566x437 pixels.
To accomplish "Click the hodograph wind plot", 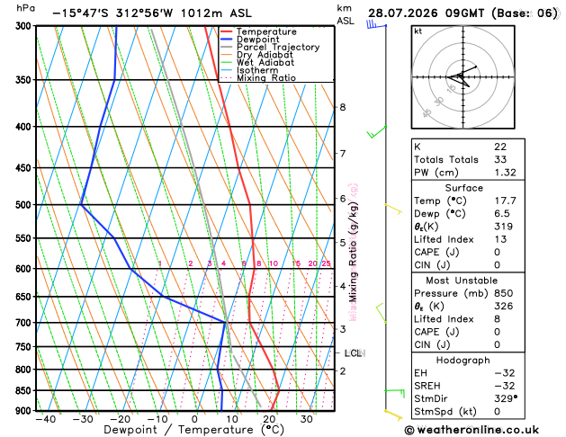I will 463,76.
